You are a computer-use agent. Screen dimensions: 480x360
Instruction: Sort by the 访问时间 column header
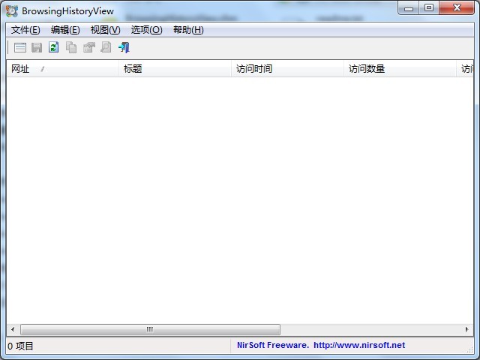(287, 69)
